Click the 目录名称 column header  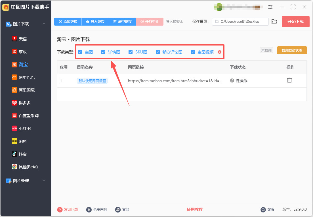coord(85,67)
